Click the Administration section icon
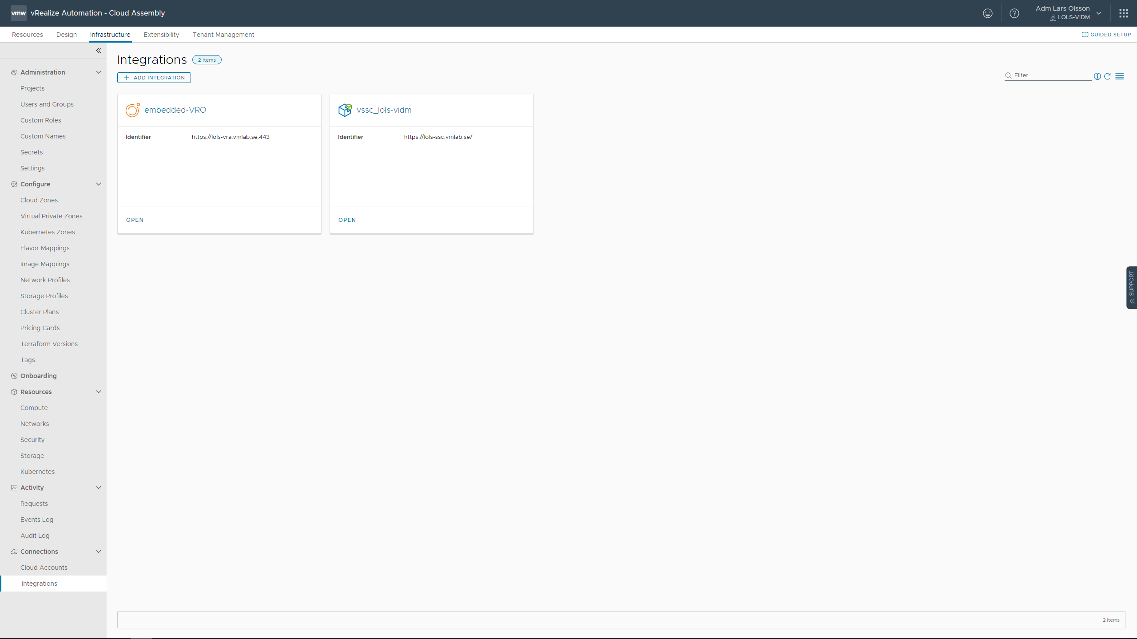Screen dimensions: 1137x639 tap(14, 72)
